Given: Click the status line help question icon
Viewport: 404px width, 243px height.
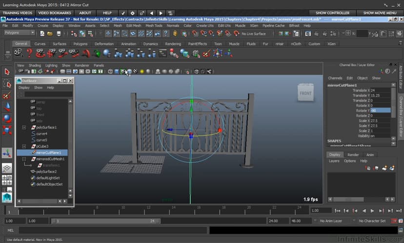Looking at the screenshot, I should (x=166, y=34).
